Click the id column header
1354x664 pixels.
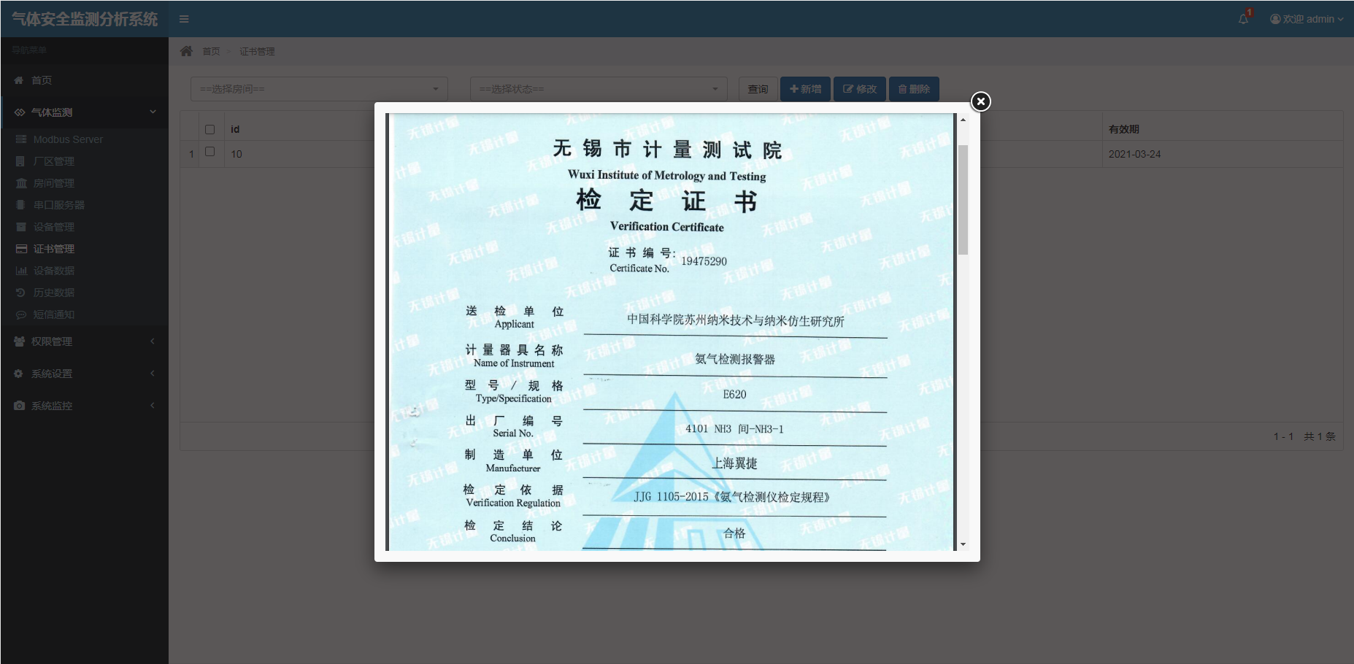235,129
